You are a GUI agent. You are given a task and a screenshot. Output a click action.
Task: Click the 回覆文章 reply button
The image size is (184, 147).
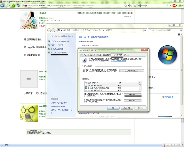tap(81, 13)
